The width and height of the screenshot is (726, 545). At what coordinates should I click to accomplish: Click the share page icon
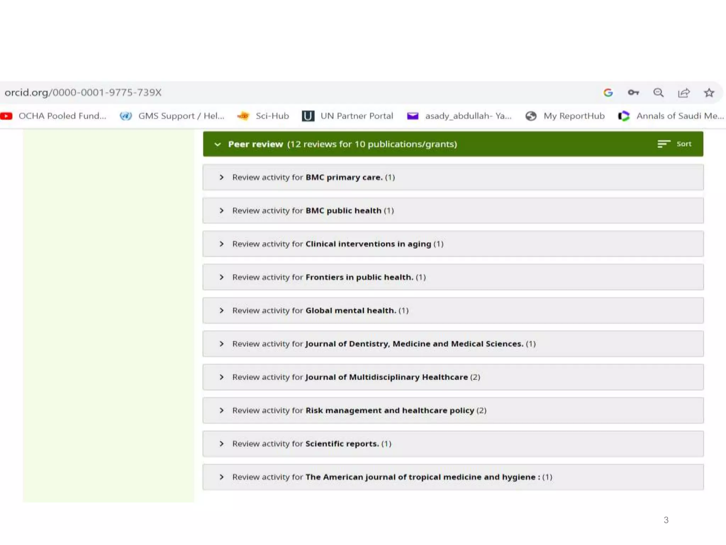683,93
